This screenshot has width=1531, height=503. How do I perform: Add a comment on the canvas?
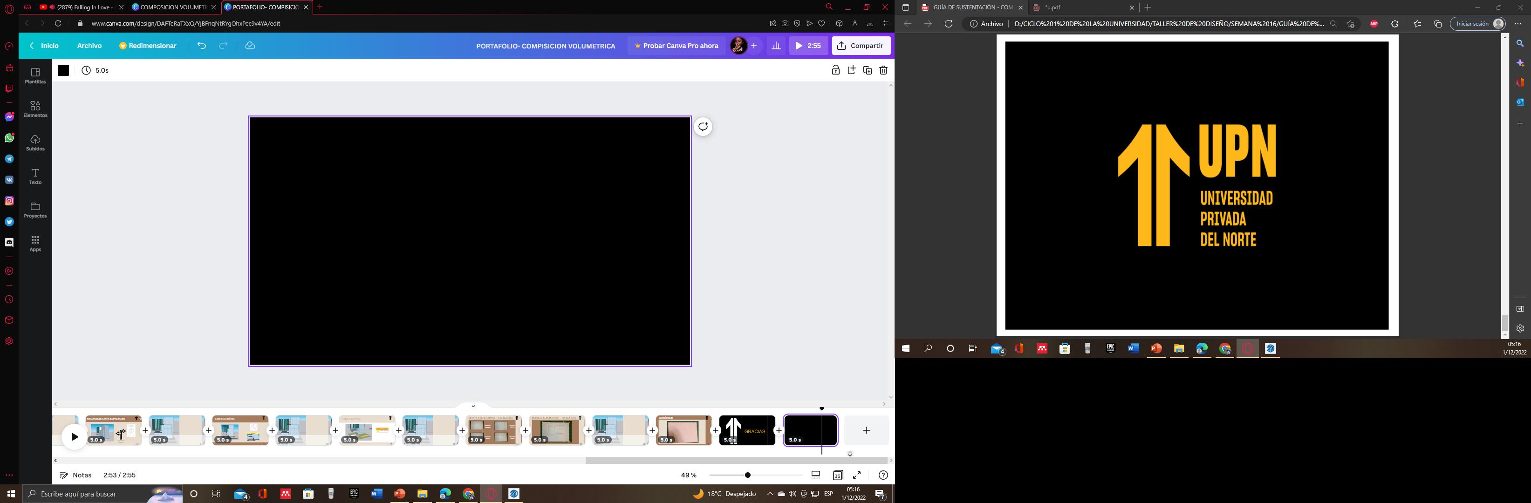click(703, 127)
